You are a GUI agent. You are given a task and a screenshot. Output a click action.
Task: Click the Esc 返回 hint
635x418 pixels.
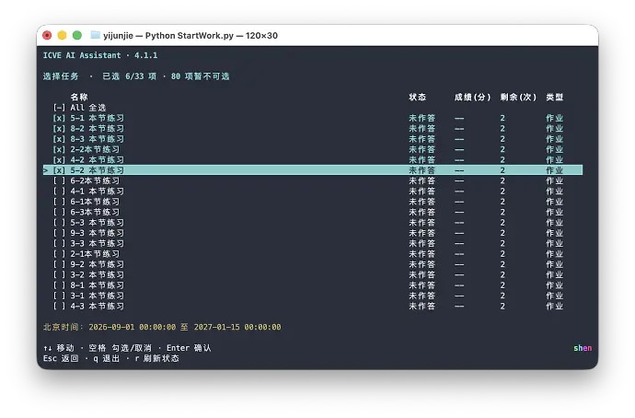point(61,358)
